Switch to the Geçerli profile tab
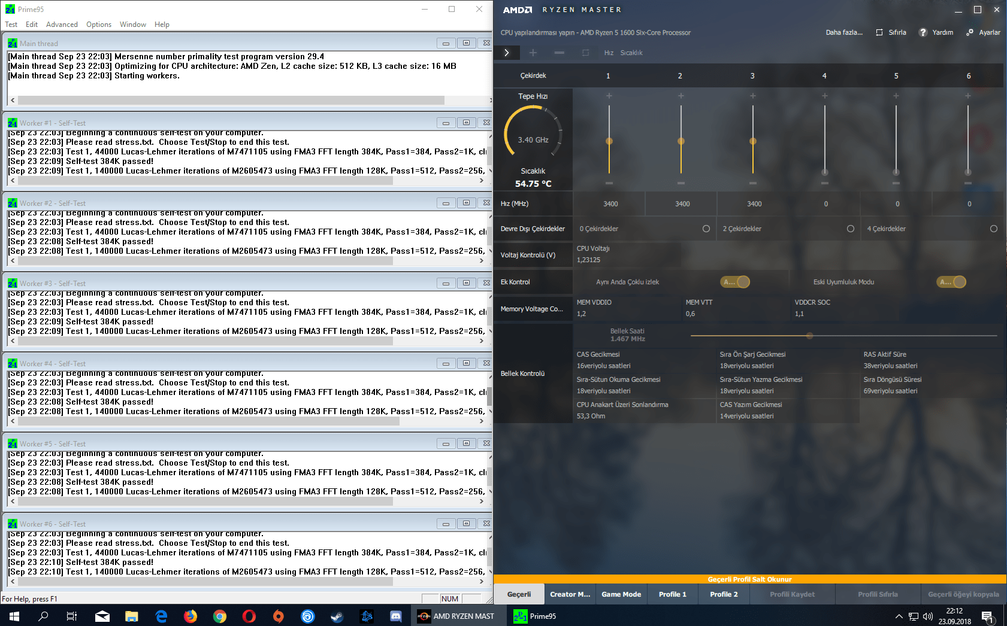Image resolution: width=1007 pixels, height=626 pixels. (519, 594)
